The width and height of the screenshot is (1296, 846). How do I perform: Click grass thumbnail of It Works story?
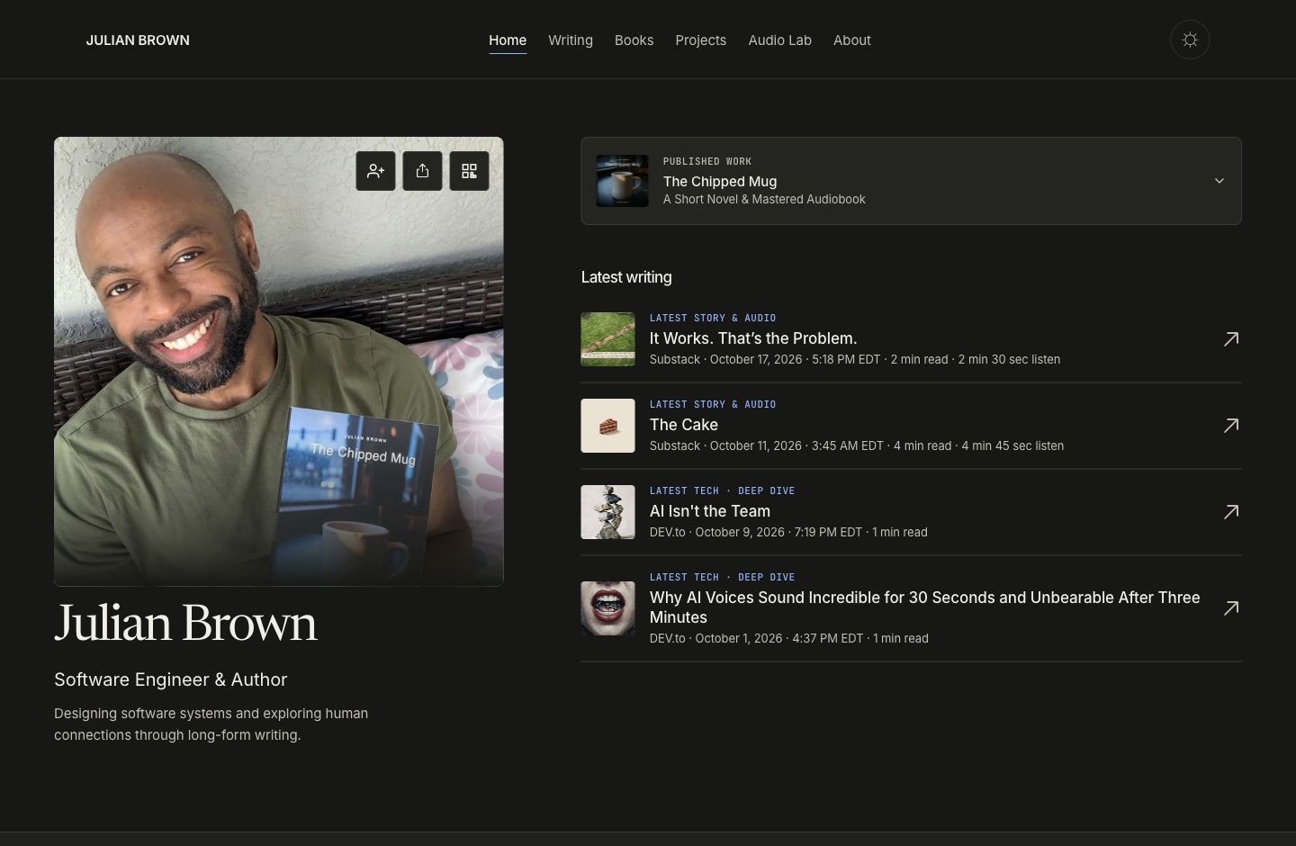click(x=608, y=339)
